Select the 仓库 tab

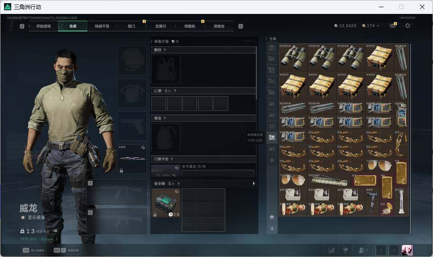(73, 26)
